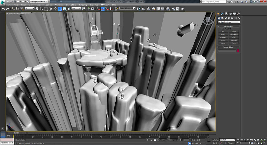Open the Rendering menu
Viewport: 267px width, 145px height.
tap(83, 5)
